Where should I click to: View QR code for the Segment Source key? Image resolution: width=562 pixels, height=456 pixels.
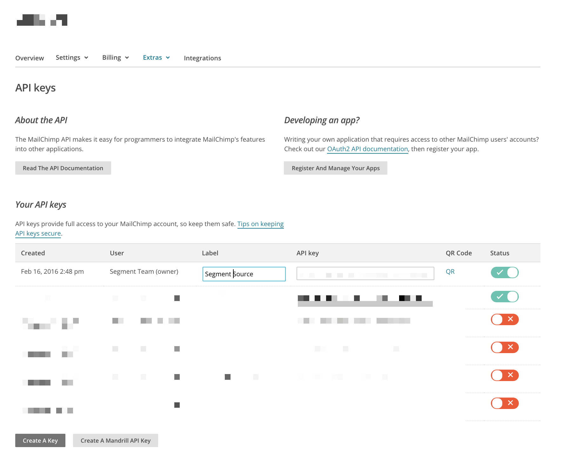pos(450,271)
